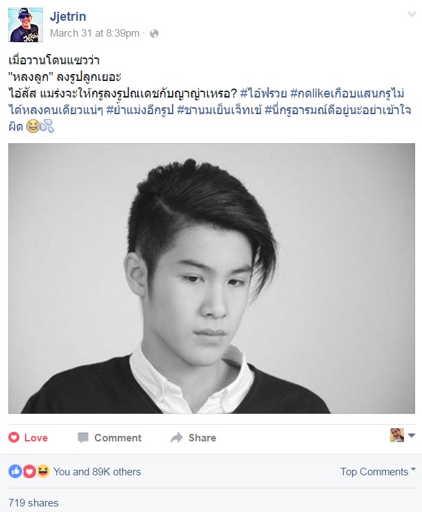Expand the post options chevron
The height and width of the screenshot is (512, 422).
pos(412,14)
